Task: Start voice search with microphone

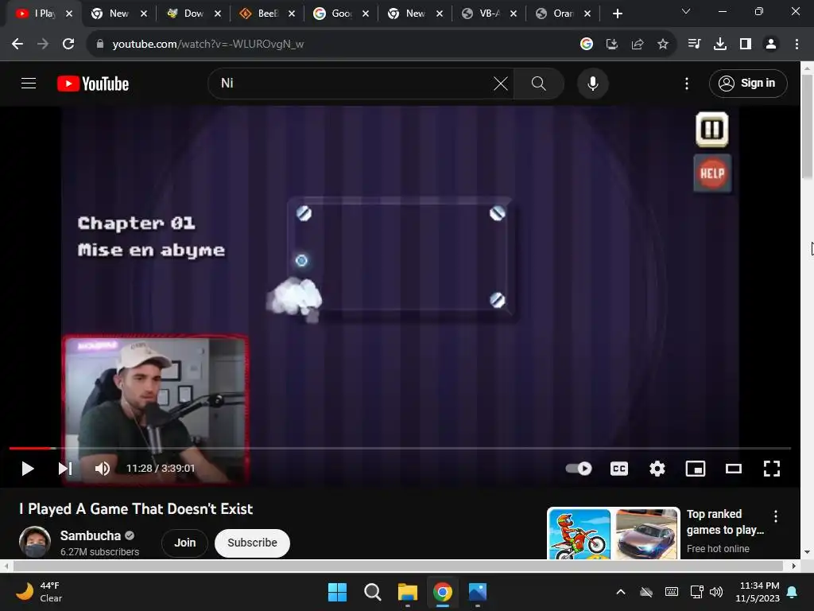Action: pos(592,83)
